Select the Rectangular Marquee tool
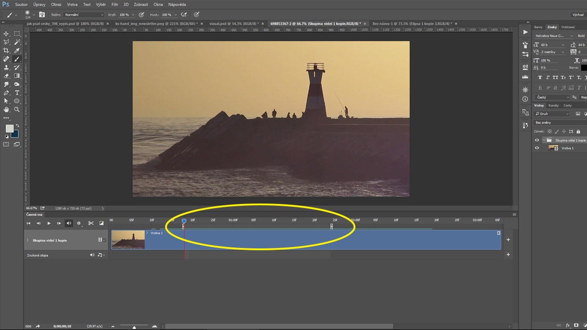This screenshot has height=330, width=587. pyautogui.click(x=17, y=33)
